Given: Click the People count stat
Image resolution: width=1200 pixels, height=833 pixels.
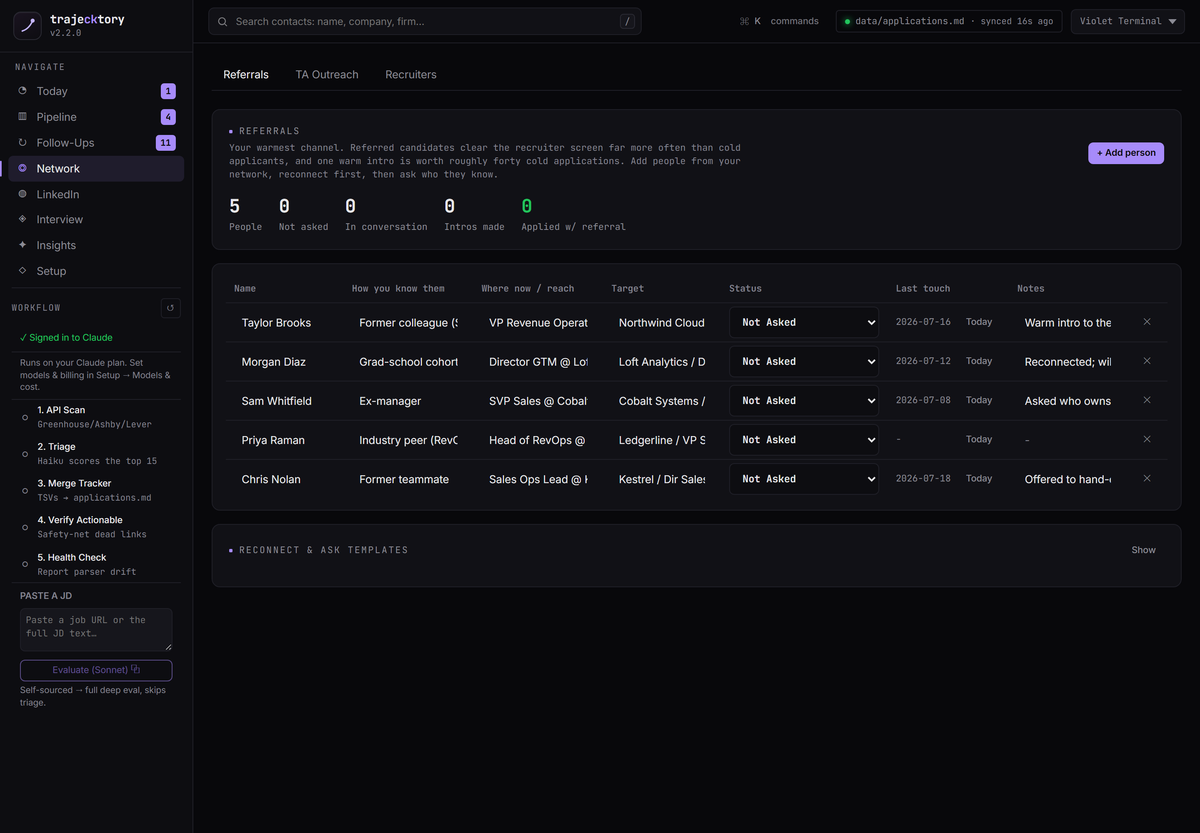Looking at the screenshot, I should tap(245, 214).
